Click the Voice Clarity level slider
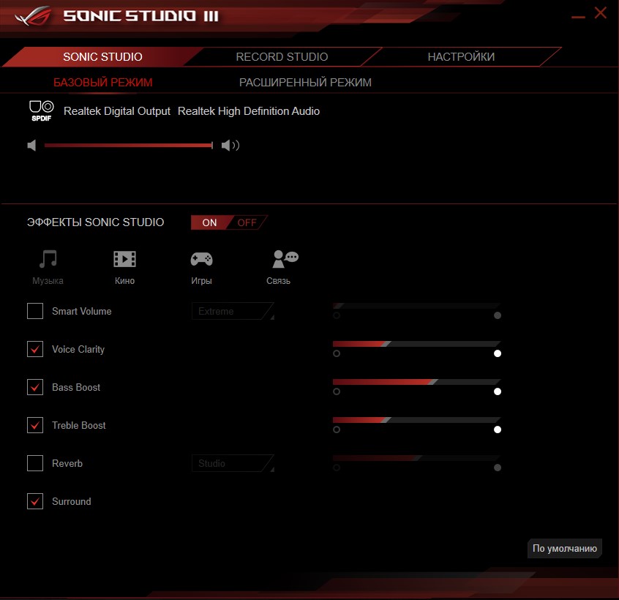Screen dimensions: 619x600 click(x=416, y=344)
